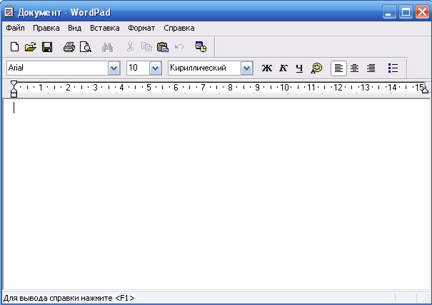Viewport: 432px width, 305px height.
Task: Cut the selection with the scissors icon
Action: (x=130, y=47)
